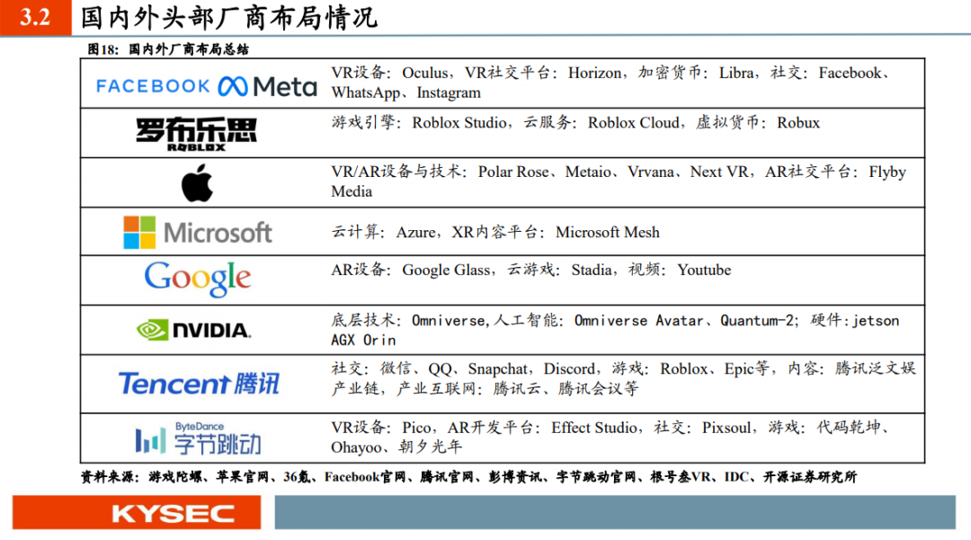Click the ByteDance 字节跳动 logo
This screenshot has height=540, width=971.
click(197, 438)
